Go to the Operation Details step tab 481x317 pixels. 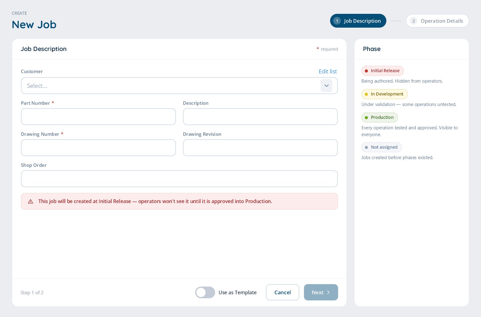pyautogui.click(x=437, y=21)
